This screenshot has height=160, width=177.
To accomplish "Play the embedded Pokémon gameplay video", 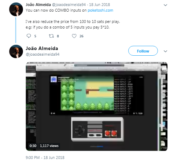I will pos(96,106).
